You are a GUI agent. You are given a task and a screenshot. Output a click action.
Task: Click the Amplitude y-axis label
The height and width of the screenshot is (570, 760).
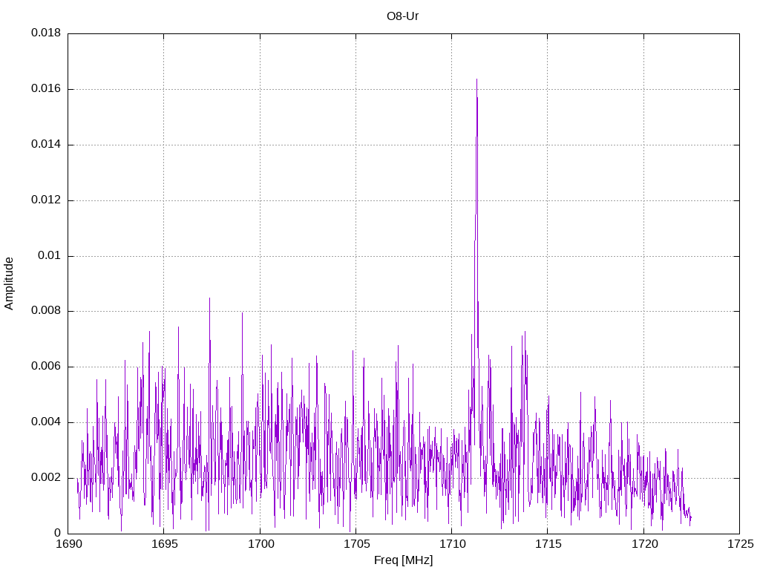click(x=9, y=283)
